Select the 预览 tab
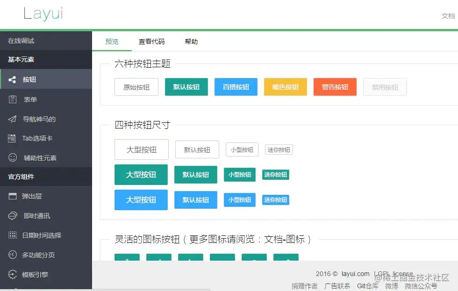This screenshot has height=291, width=458. (x=112, y=42)
